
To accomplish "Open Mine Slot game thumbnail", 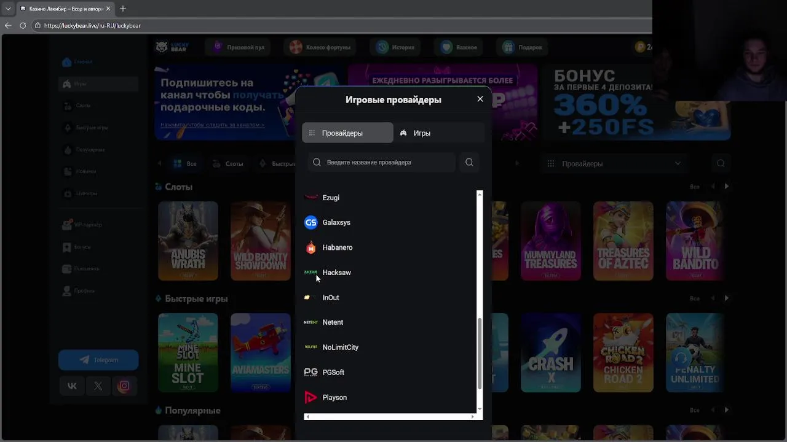I will (188, 352).
